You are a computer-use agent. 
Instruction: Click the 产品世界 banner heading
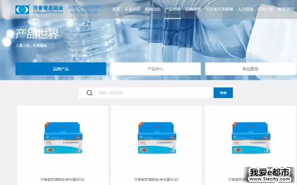[x=37, y=34]
